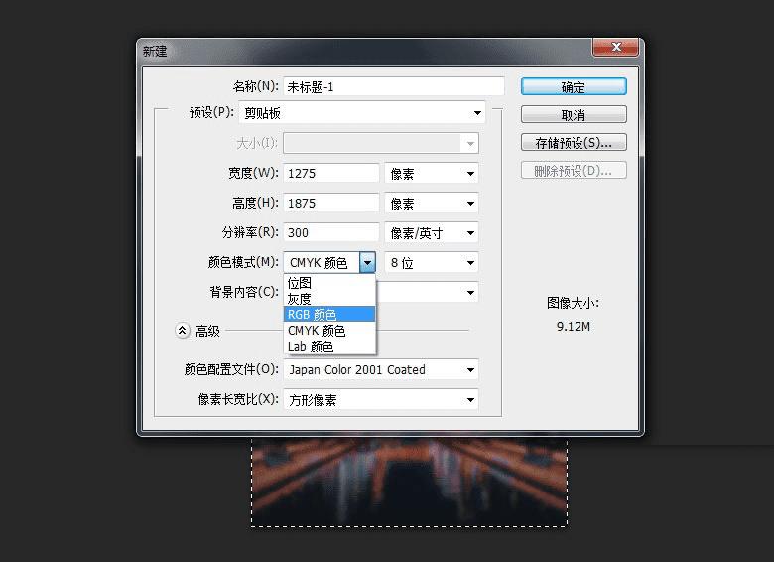Select CMYK 颜色 from the color mode list
Screen dimensions: 774x562
click(x=329, y=330)
